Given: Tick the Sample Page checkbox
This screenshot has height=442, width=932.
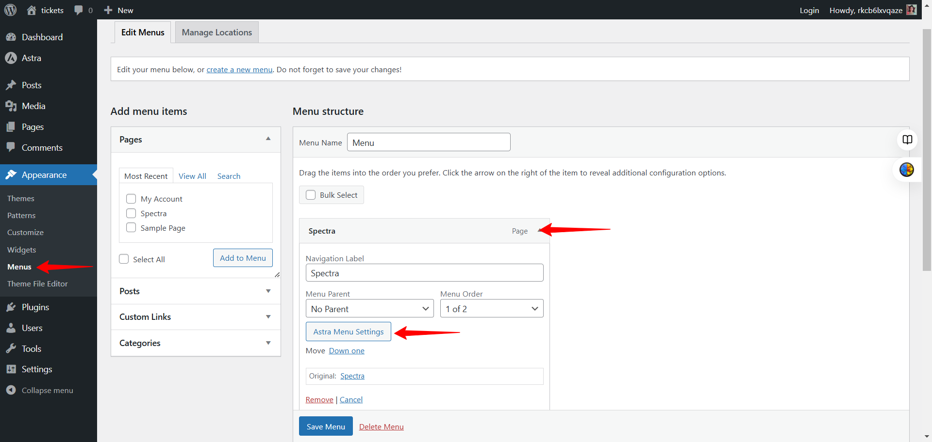Looking at the screenshot, I should tap(131, 227).
